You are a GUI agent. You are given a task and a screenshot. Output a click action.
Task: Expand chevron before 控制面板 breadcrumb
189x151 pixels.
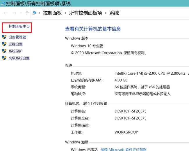pyautogui.click(x=39, y=13)
